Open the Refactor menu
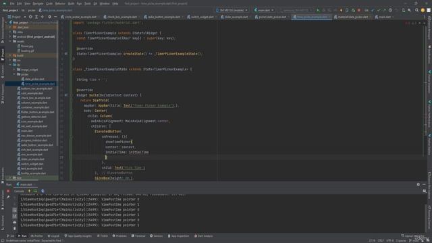This screenshot has height=243, width=432. pos(60,3)
